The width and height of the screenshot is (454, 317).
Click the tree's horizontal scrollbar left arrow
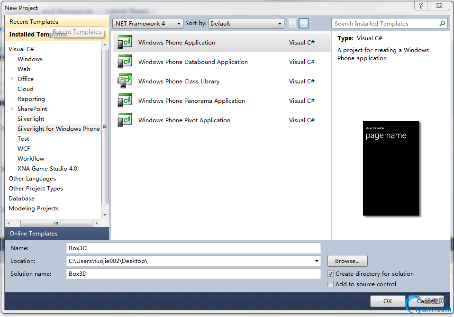click(9, 223)
